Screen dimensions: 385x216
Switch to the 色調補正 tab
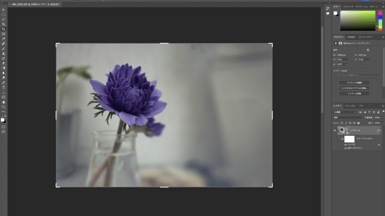(x=351, y=37)
